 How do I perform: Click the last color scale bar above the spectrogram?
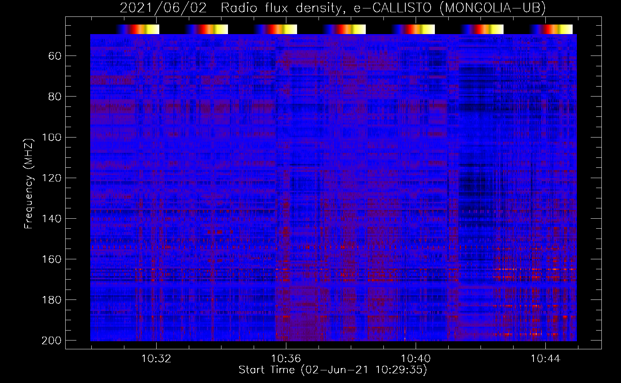coord(551,29)
